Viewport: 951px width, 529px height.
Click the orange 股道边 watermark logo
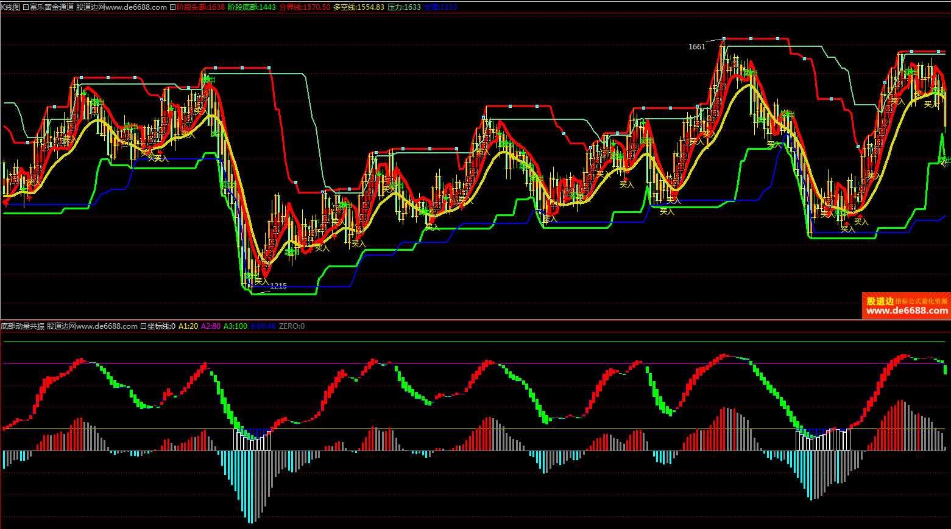click(880, 301)
